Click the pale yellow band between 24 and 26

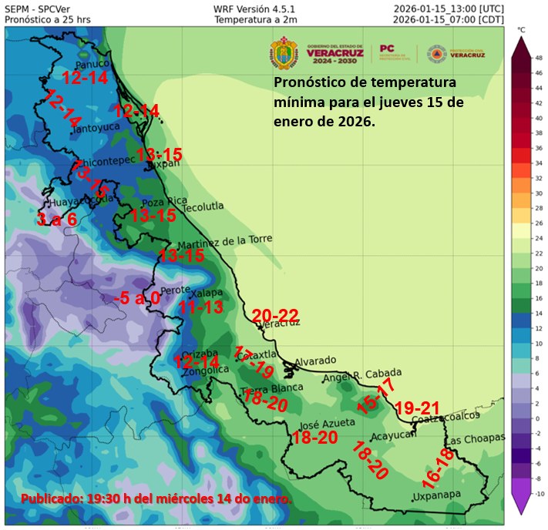pyautogui.click(x=521, y=230)
